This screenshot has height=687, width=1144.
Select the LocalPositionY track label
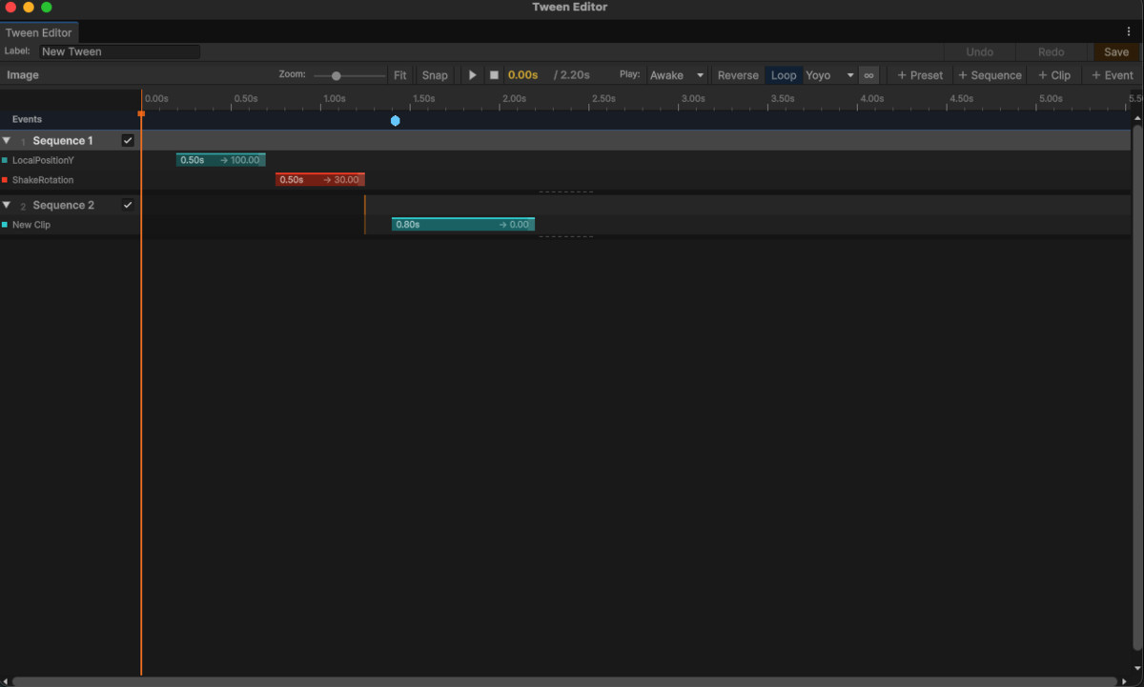tap(43, 160)
